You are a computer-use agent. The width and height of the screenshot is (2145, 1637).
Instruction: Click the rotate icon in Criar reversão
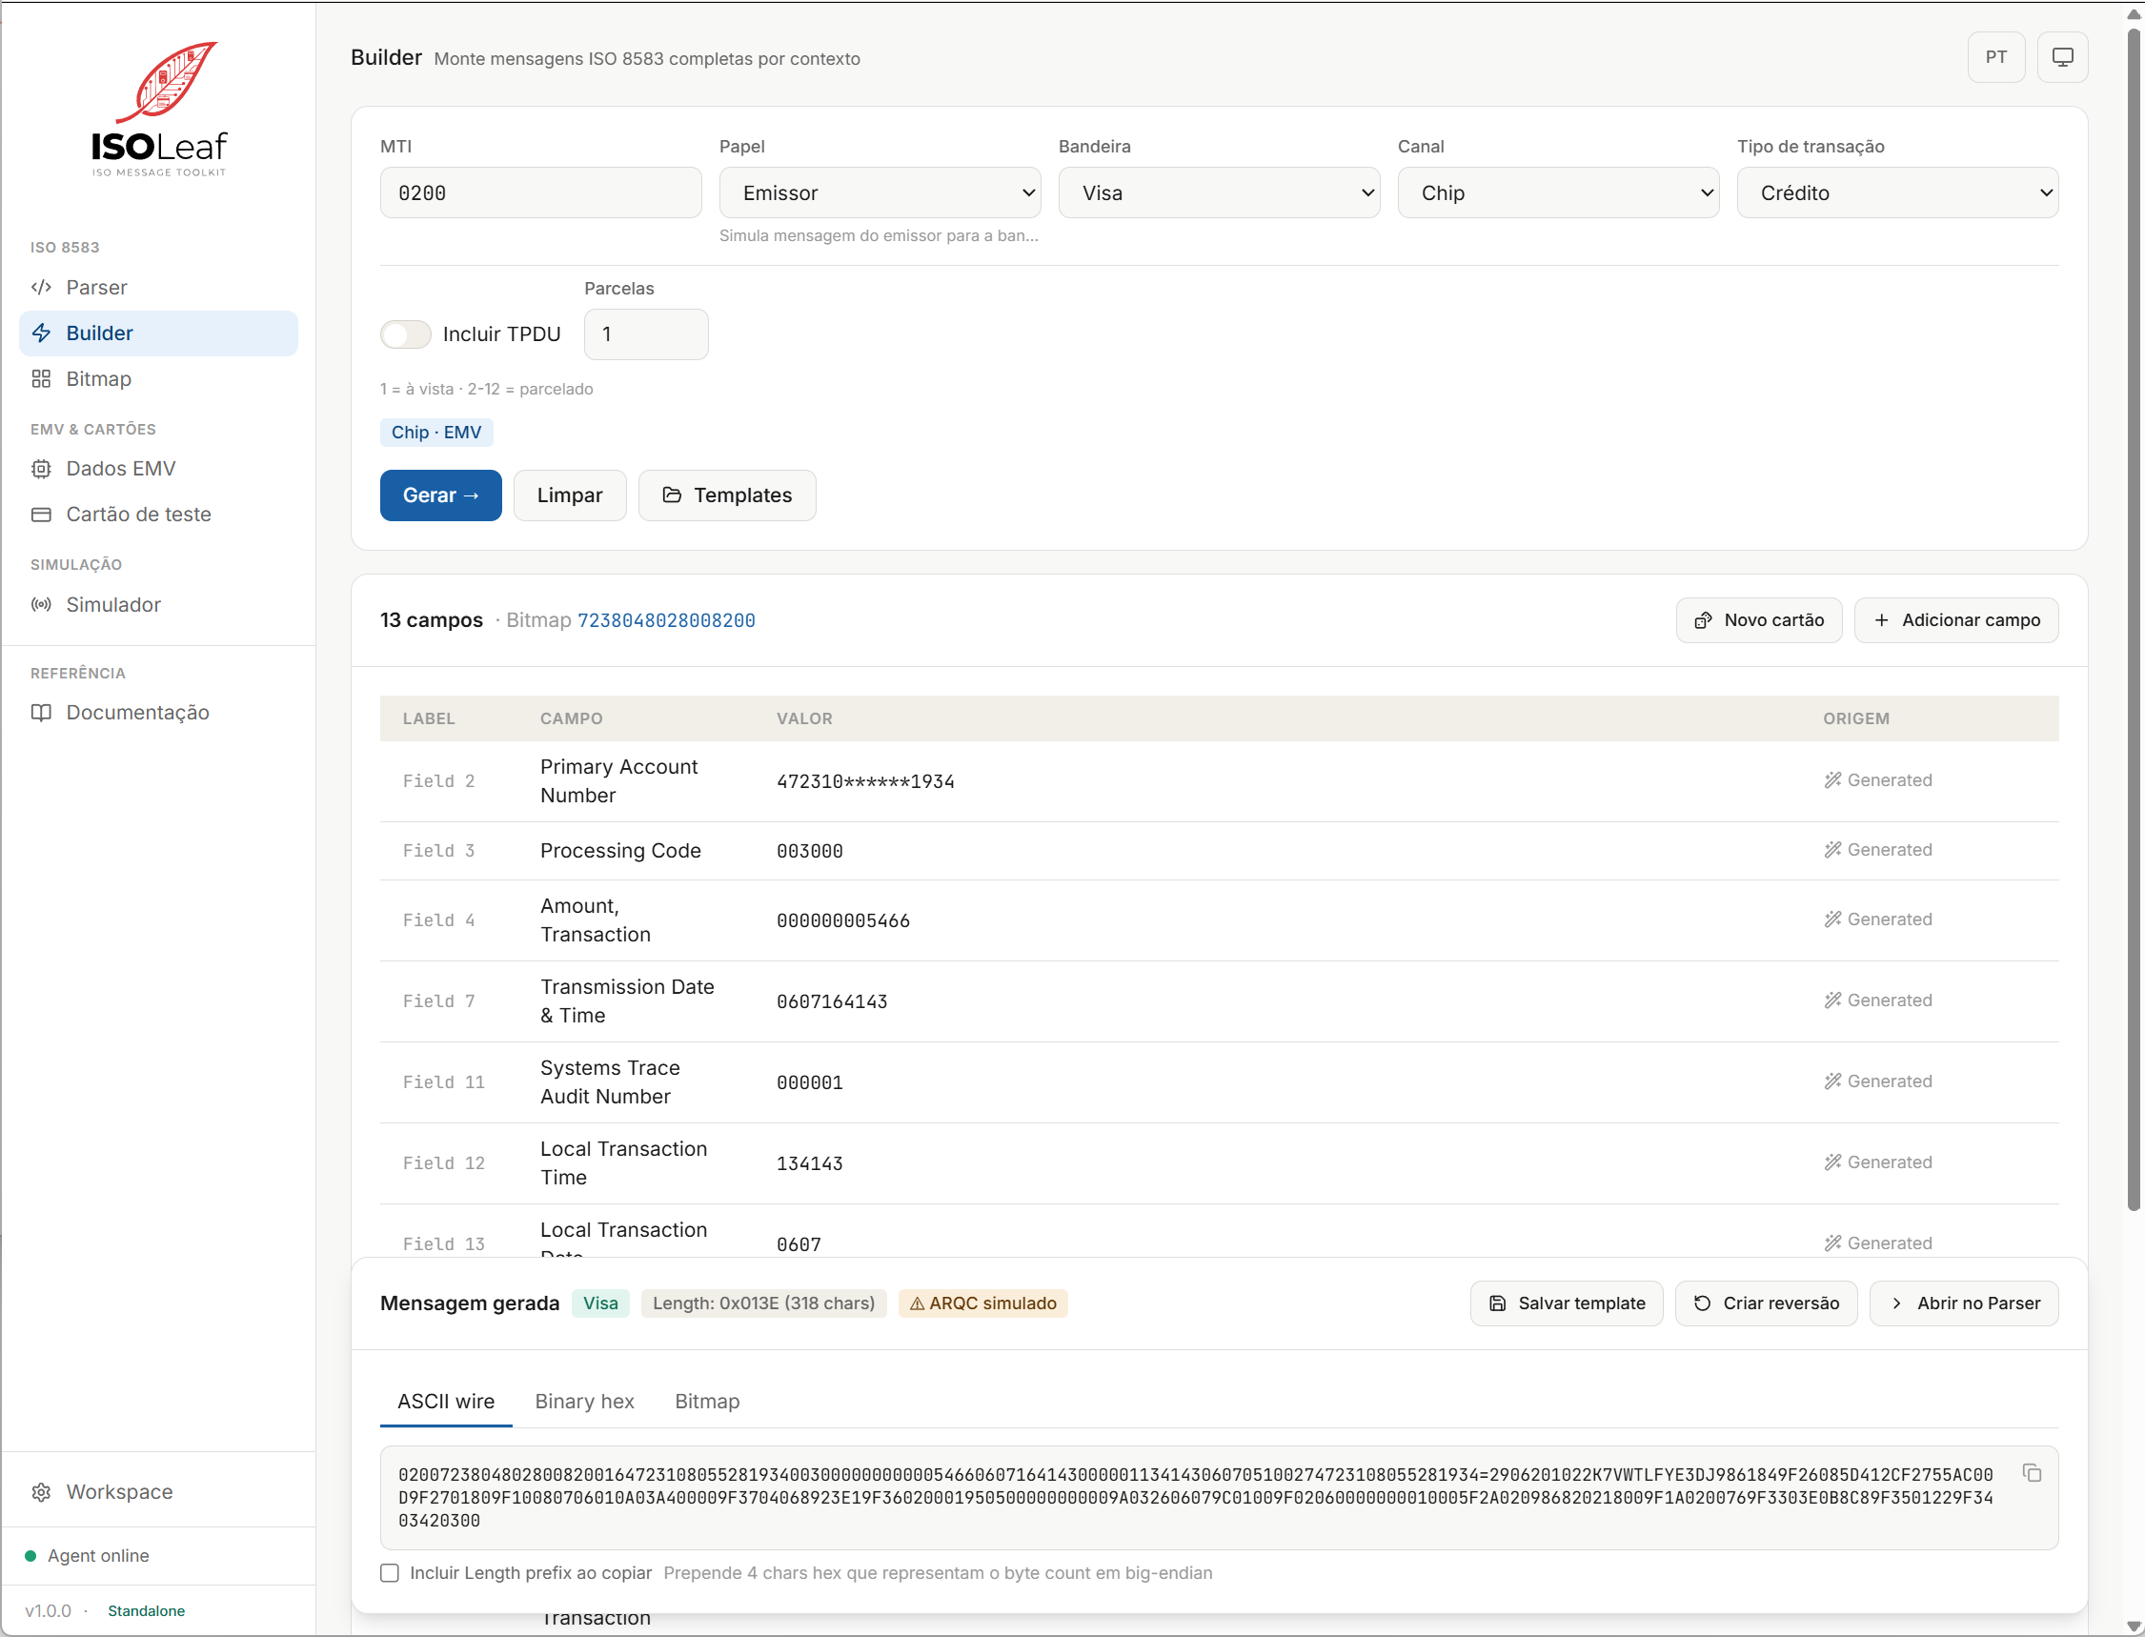click(x=1703, y=1304)
